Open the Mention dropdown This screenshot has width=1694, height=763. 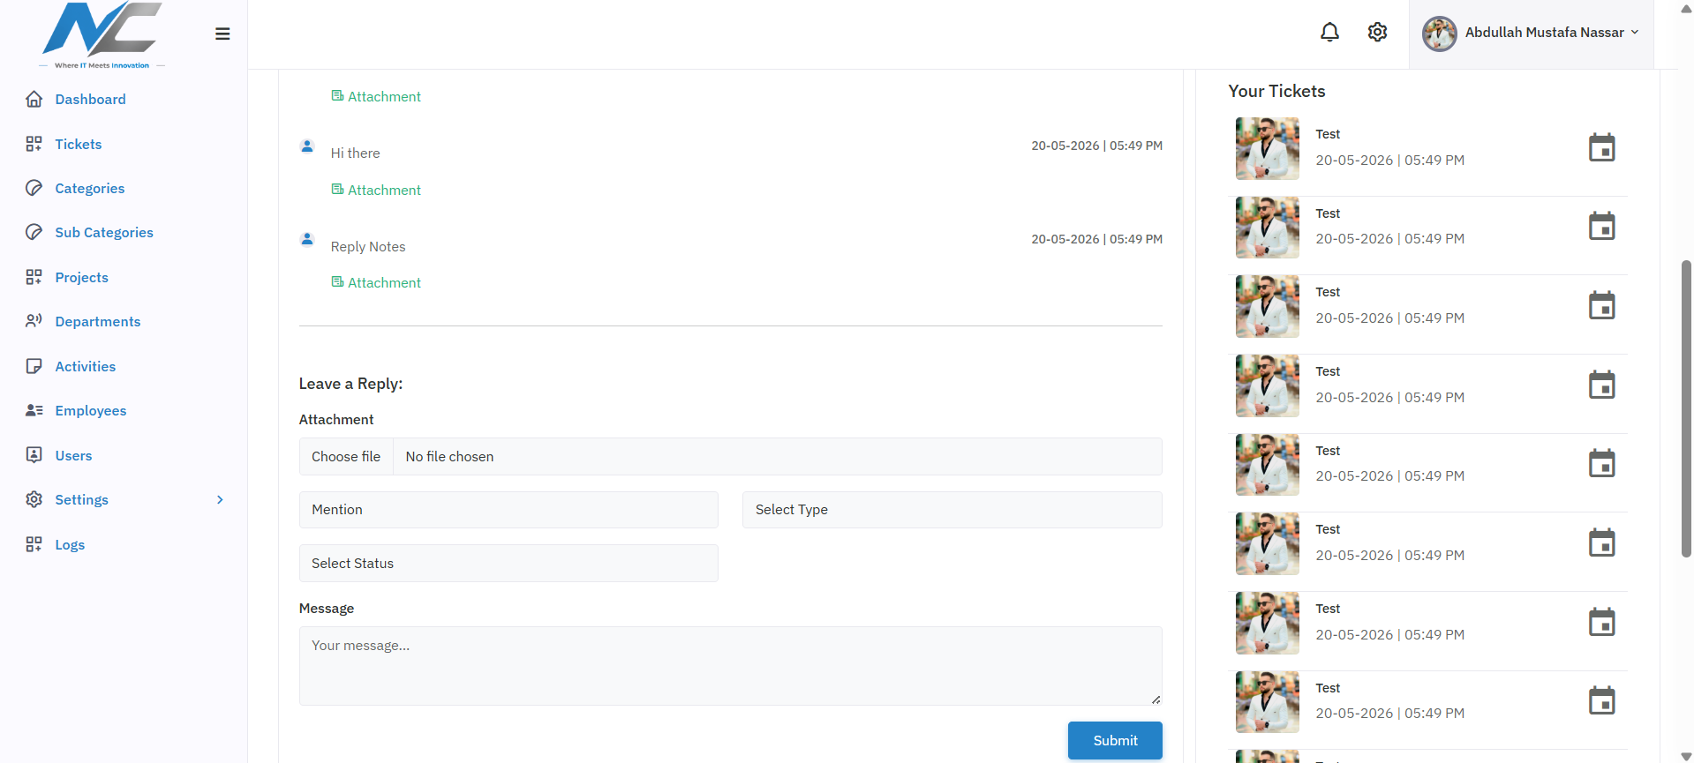pyautogui.click(x=508, y=510)
